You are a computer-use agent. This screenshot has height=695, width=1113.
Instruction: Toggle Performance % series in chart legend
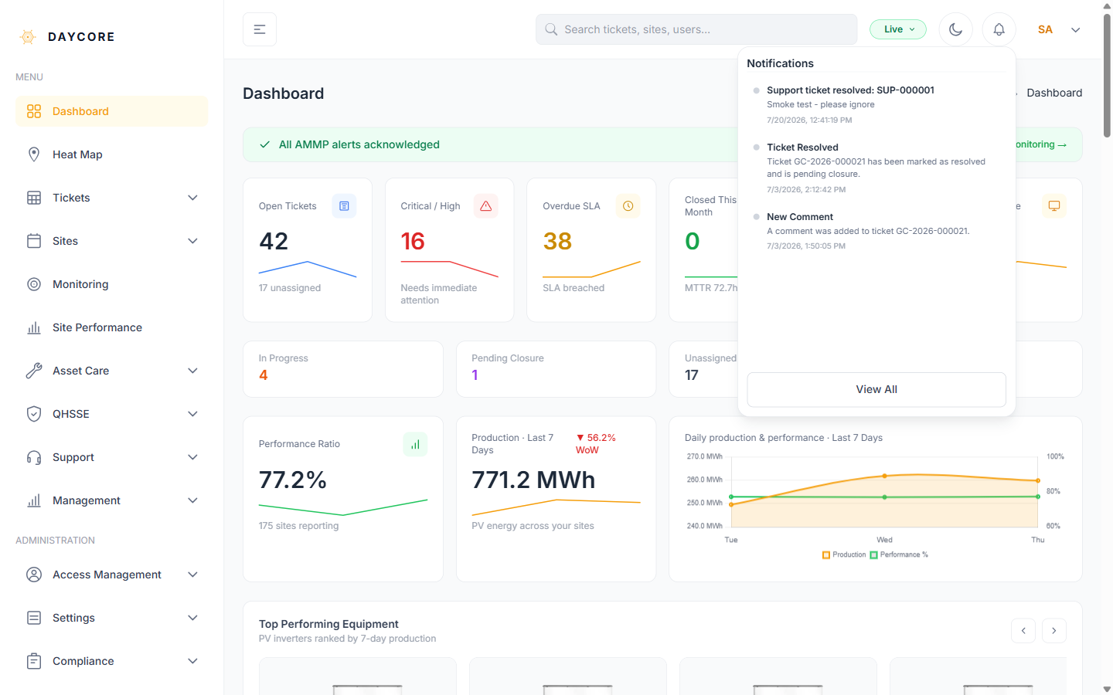899,554
